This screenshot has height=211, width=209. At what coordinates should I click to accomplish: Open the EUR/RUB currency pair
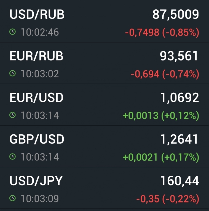click(36, 56)
